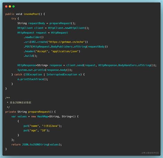
Task: Click the URL string https://getman.cn/echo
Action: click(67, 42)
